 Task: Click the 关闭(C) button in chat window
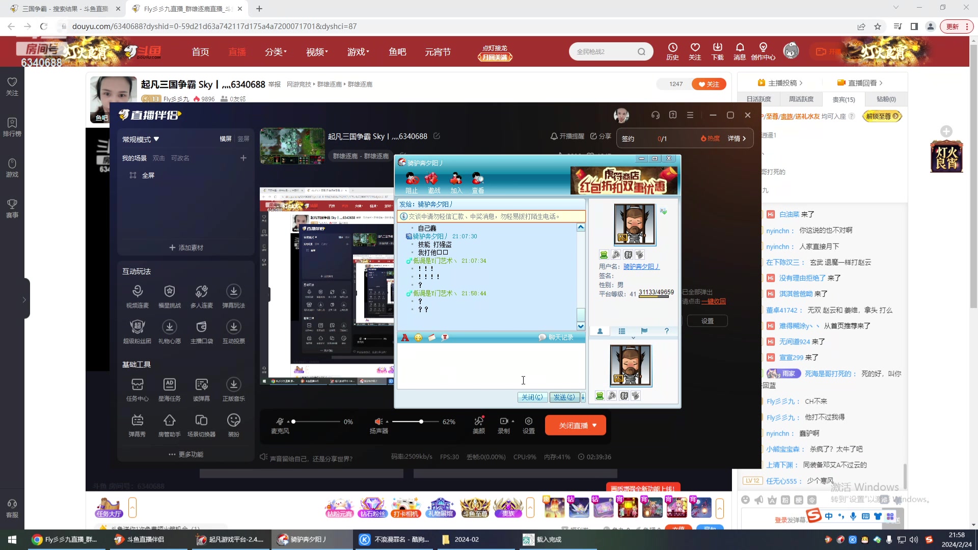click(x=532, y=397)
